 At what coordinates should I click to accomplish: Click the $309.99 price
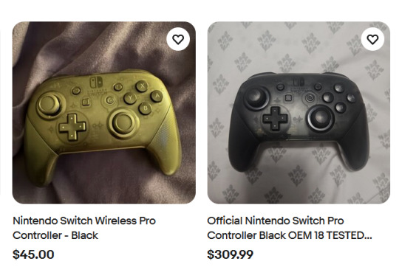pyautogui.click(x=231, y=254)
